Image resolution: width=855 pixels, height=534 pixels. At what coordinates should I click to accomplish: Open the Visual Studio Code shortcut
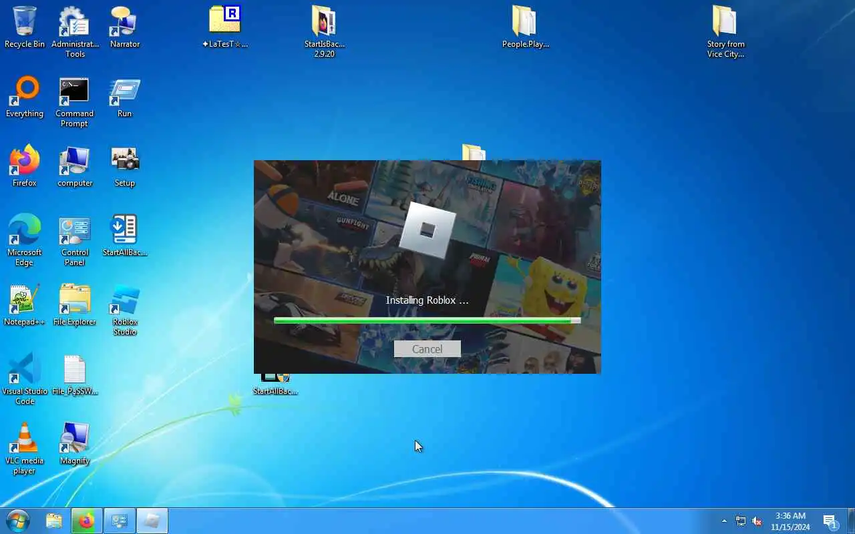tap(25, 378)
